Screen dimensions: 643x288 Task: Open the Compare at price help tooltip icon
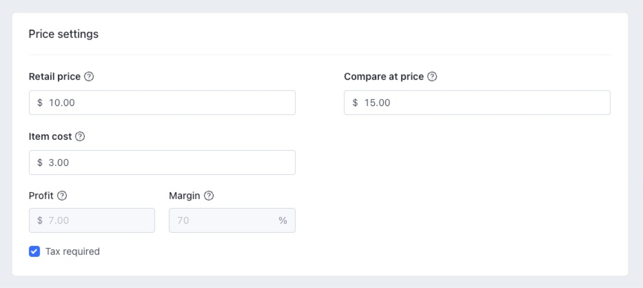coord(432,77)
